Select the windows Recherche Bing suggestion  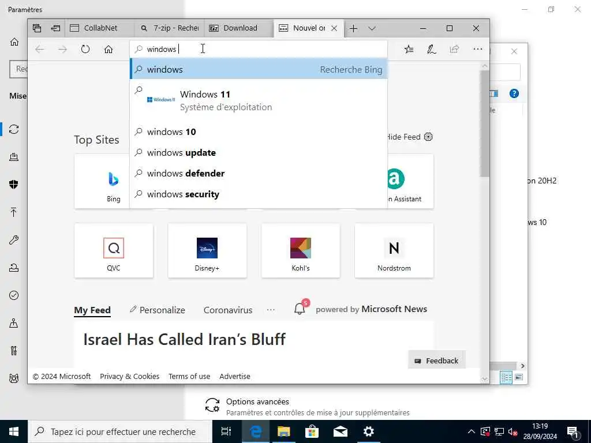pos(259,69)
